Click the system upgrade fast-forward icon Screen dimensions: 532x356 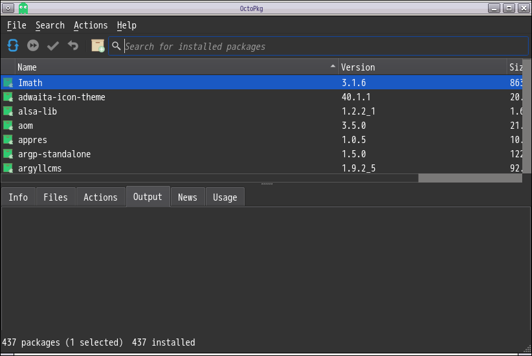(33, 45)
